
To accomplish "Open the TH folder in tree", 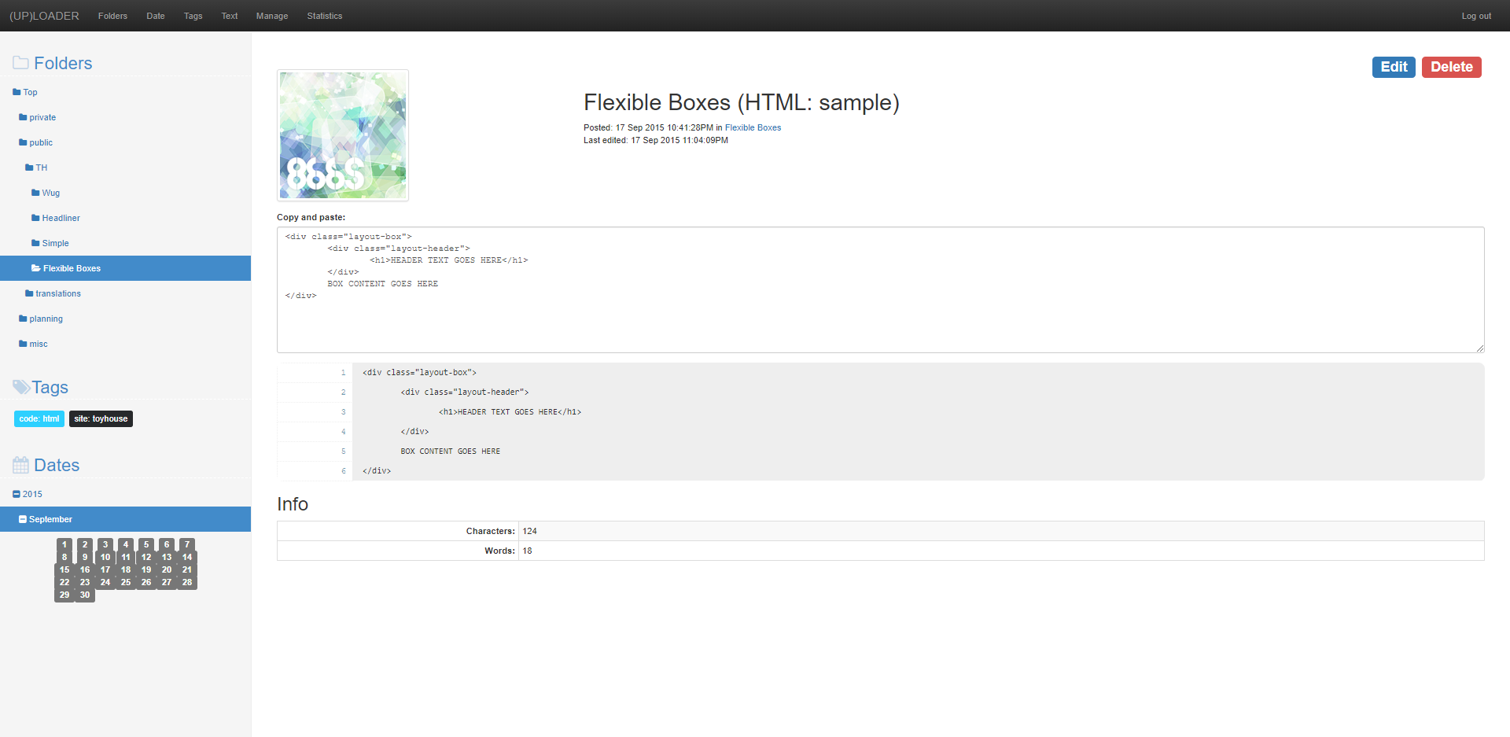I will point(41,168).
